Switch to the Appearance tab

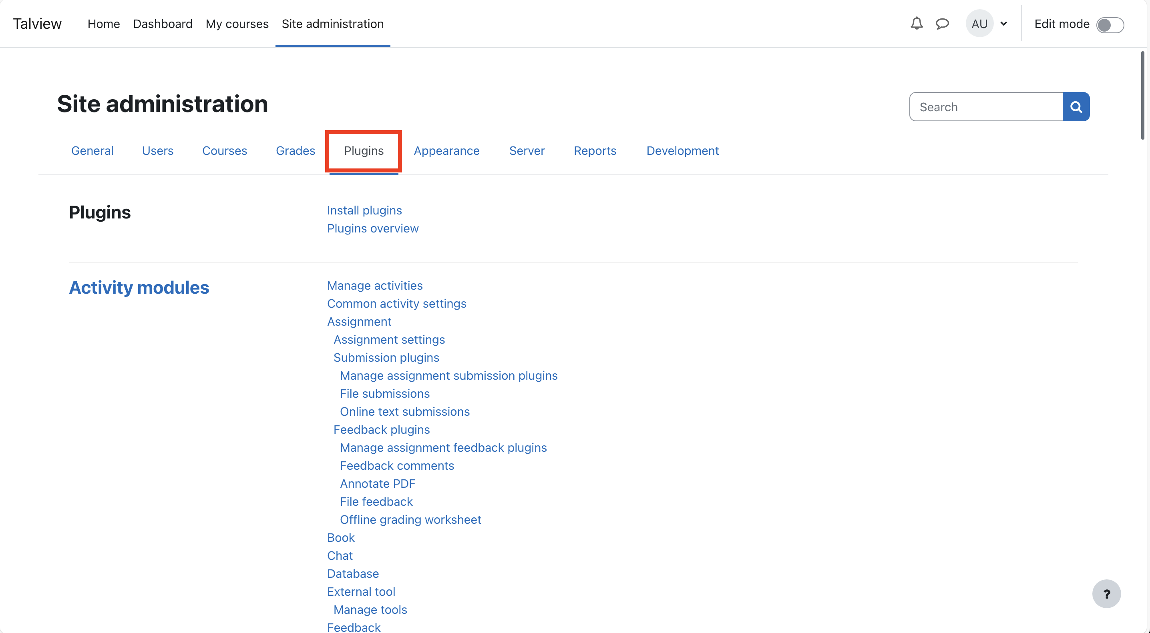pos(446,151)
